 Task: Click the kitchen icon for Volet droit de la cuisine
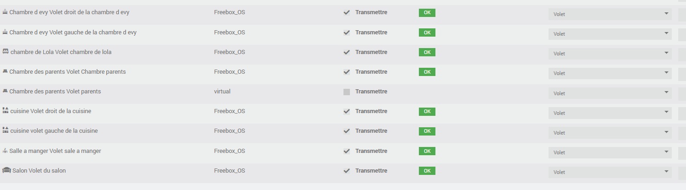(x=6, y=111)
